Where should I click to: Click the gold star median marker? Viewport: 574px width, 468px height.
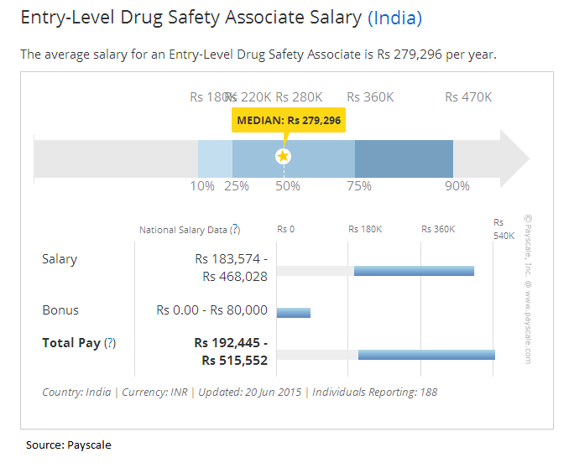point(284,156)
